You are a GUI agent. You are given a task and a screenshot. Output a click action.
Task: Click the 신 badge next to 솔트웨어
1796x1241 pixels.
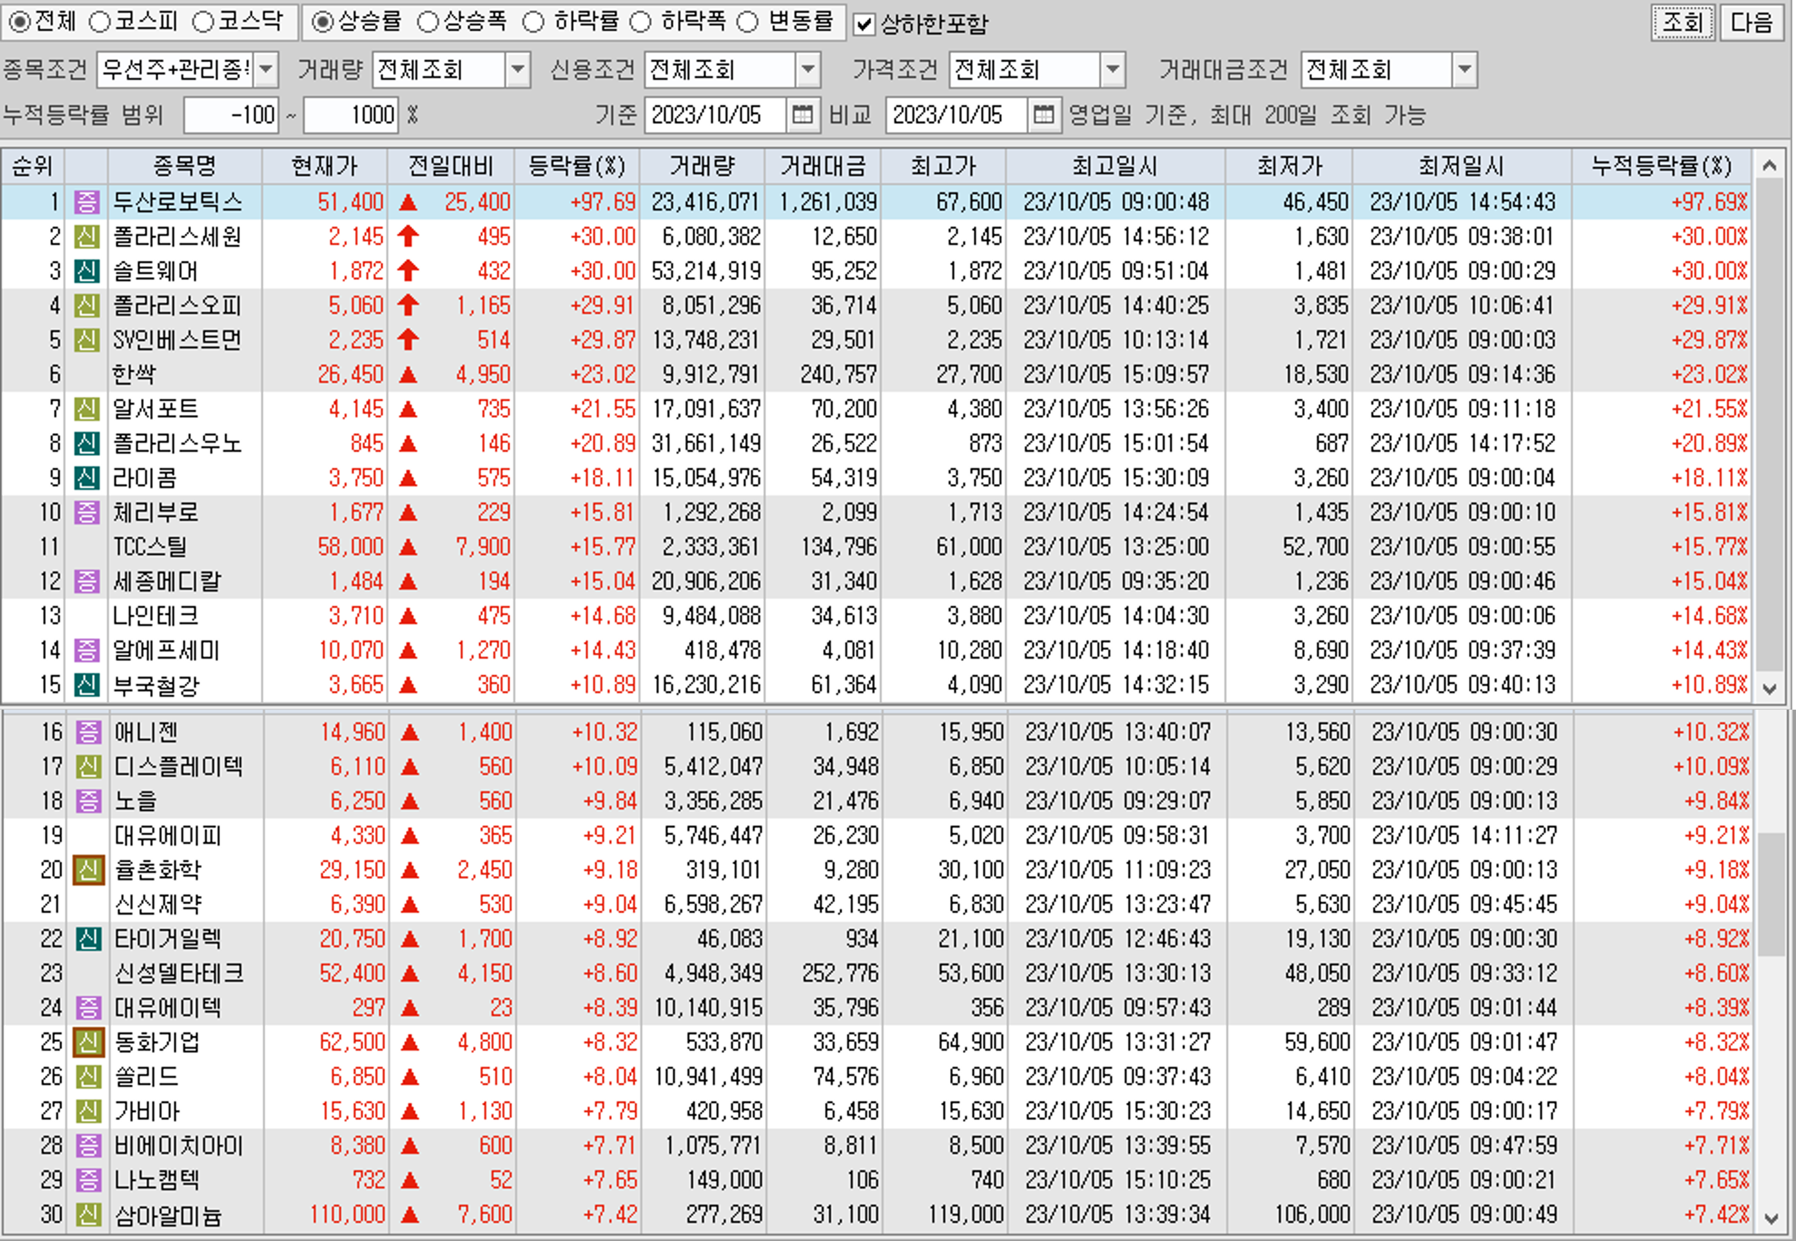(87, 271)
